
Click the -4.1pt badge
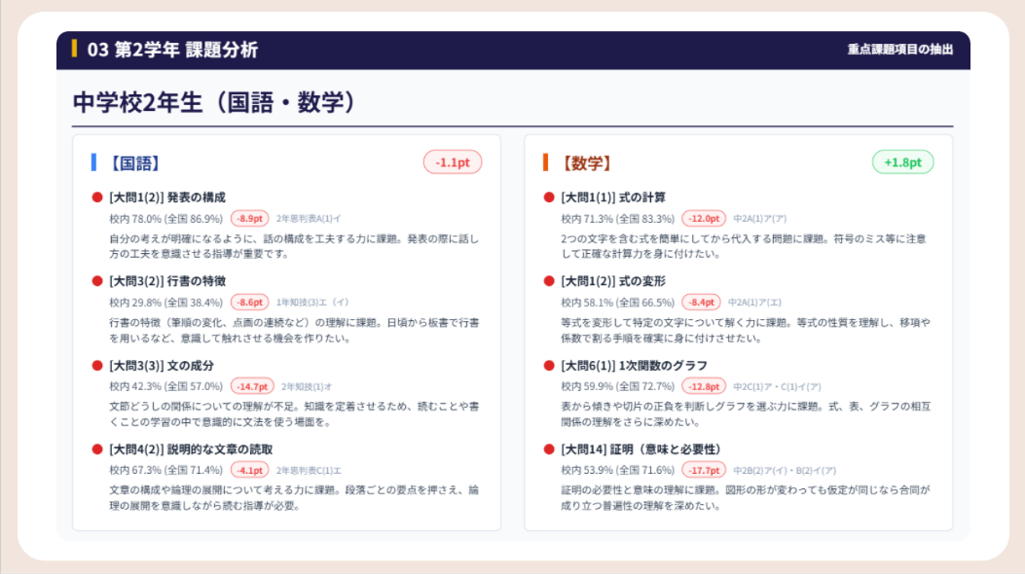coord(250,470)
